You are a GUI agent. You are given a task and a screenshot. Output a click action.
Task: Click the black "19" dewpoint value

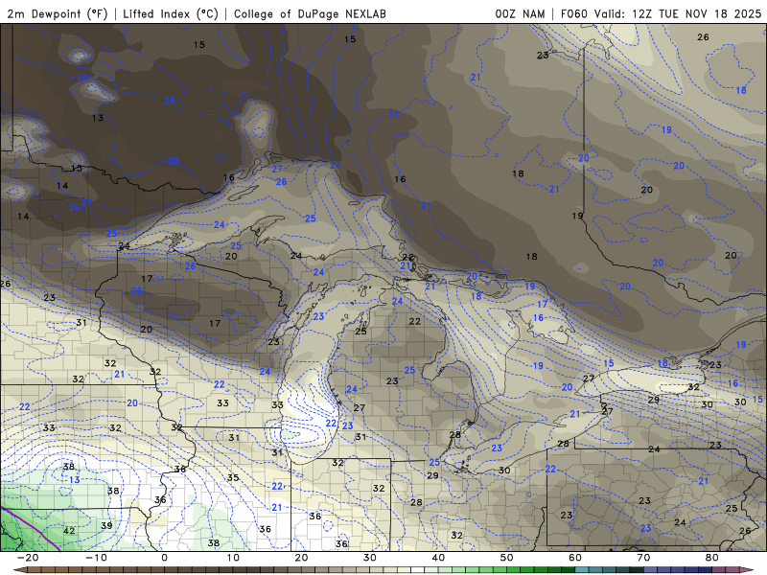coord(577,216)
